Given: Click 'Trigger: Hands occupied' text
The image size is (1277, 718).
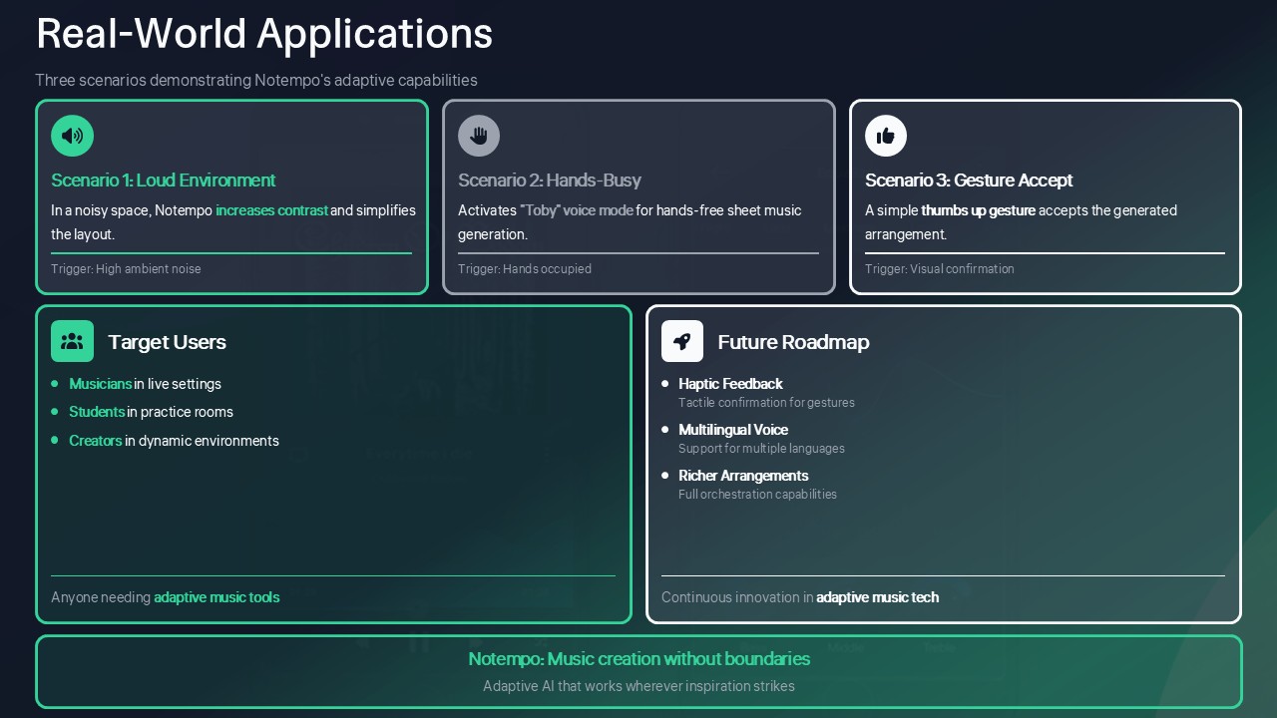Looking at the screenshot, I should [525, 269].
